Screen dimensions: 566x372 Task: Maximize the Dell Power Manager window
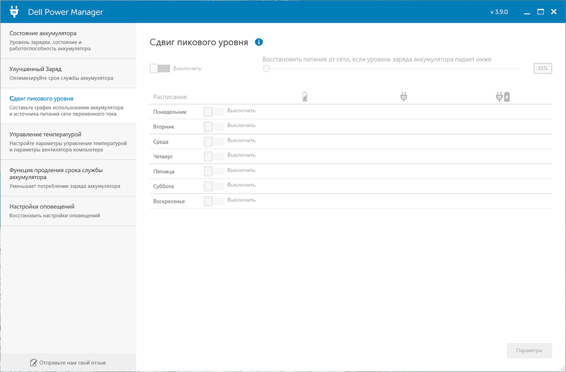tap(541, 12)
